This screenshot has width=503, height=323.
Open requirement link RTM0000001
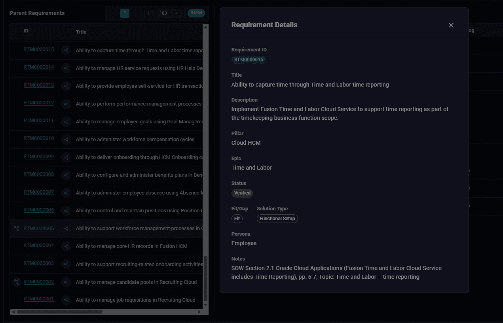pyautogui.click(x=39, y=299)
